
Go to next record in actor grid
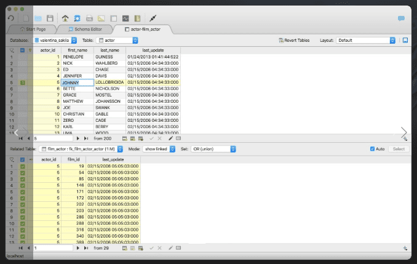[x=78, y=138]
